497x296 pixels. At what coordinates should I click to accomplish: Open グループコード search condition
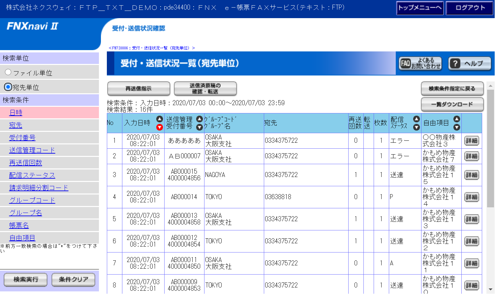(32, 200)
